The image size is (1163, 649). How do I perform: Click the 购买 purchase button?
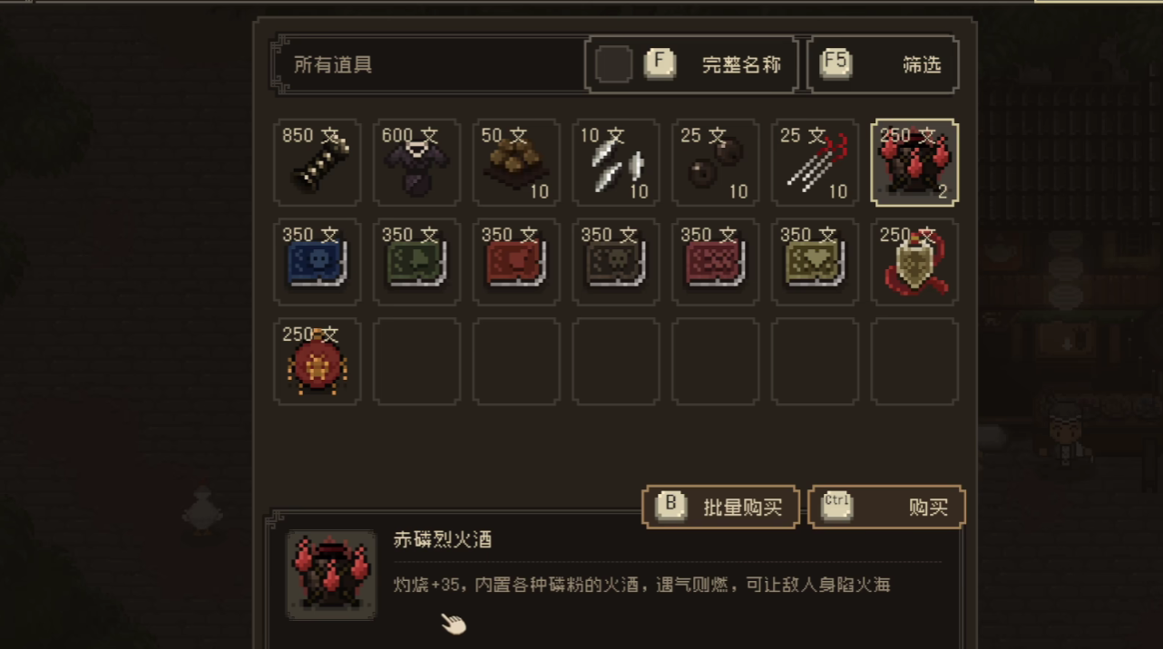[x=886, y=507]
